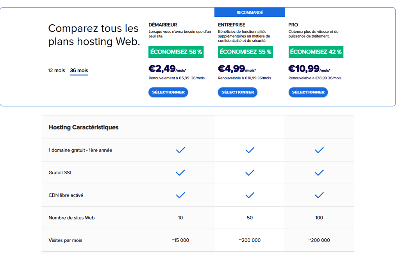Click the Économisez 42 % badge
The height and width of the screenshot is (254, 400).
click(x=316, y=52)
